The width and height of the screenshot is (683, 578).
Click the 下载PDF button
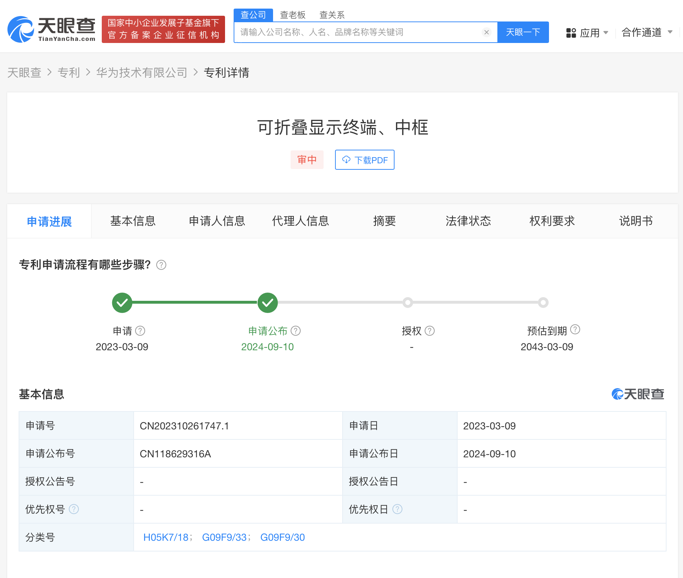tap(364, 160)
